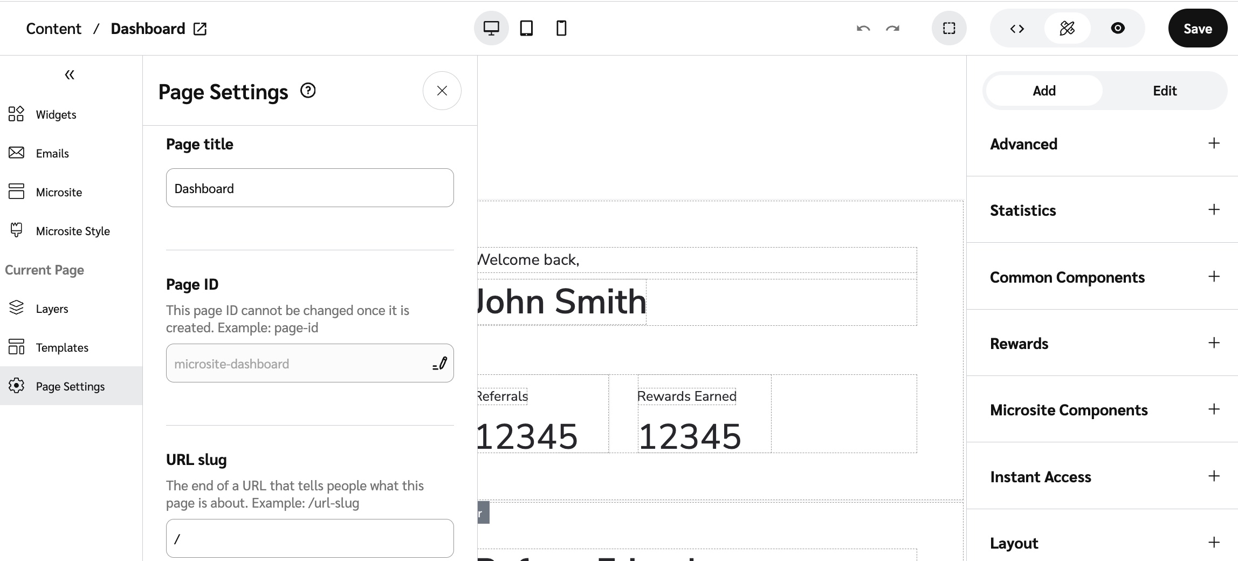
Task: Switch to mobile device preview
Action: coord(561,28)
